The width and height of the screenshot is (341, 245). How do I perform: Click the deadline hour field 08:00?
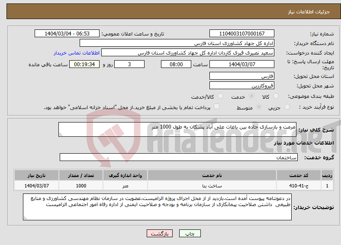(x=176, y=64)
